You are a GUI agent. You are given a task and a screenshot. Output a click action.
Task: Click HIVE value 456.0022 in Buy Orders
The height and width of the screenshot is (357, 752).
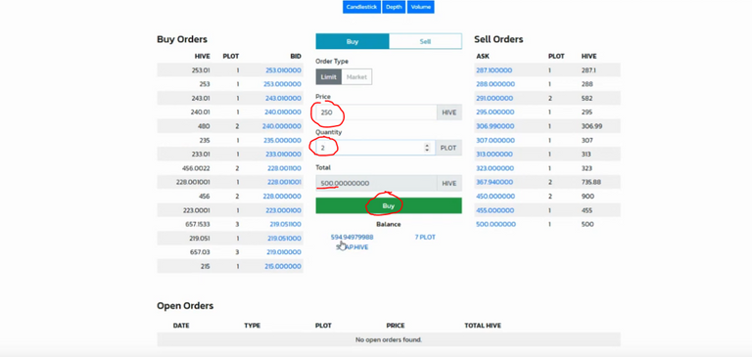click(196, 168)
